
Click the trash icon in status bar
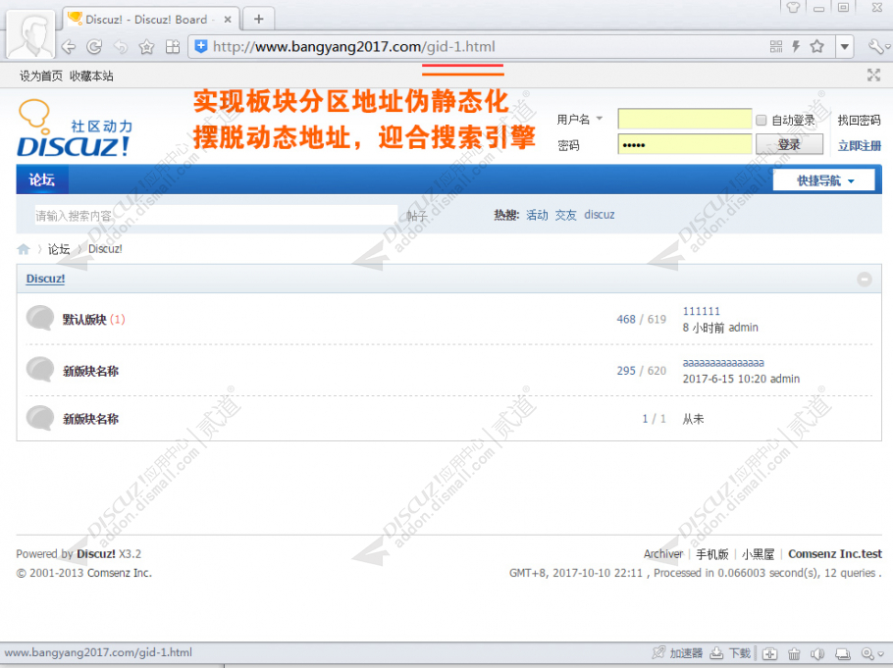tap(794, 653)
